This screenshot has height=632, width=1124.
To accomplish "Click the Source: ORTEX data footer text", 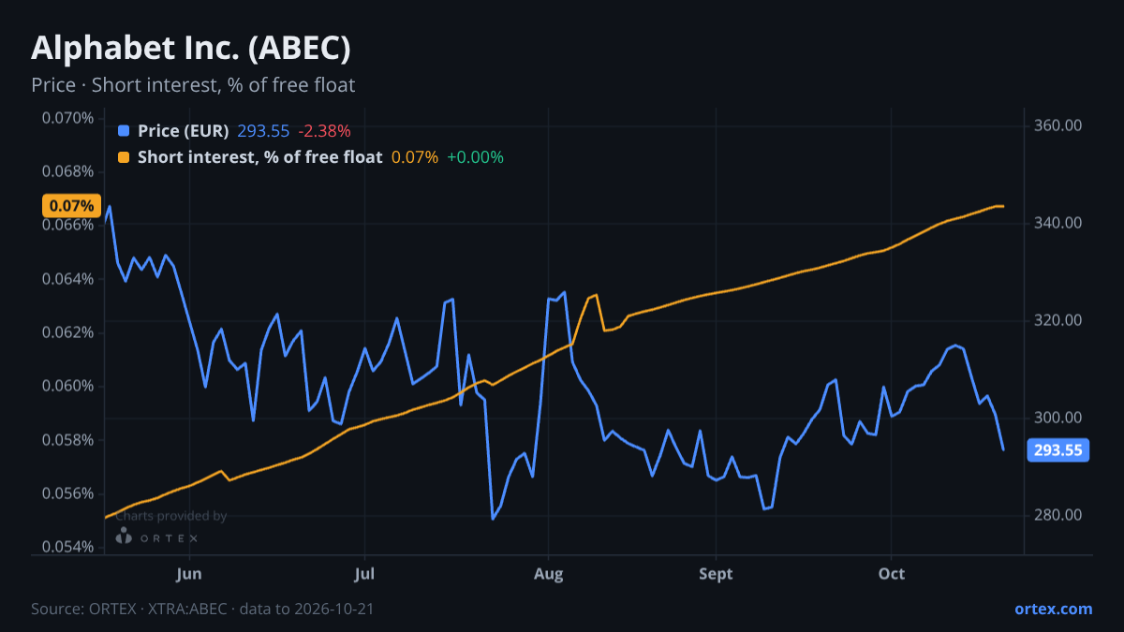I will point(202,609).
